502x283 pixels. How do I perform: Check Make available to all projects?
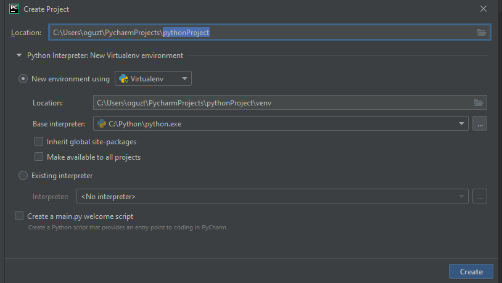click(39, 157)
